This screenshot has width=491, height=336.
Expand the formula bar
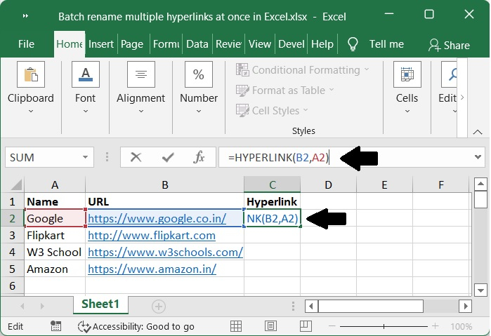(478, 158)
